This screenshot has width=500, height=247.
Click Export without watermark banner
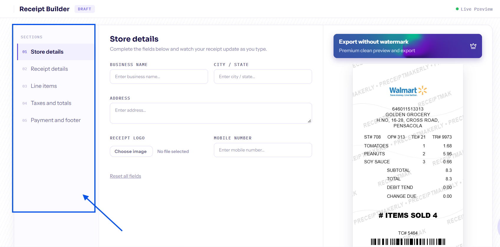coord(408,46)
